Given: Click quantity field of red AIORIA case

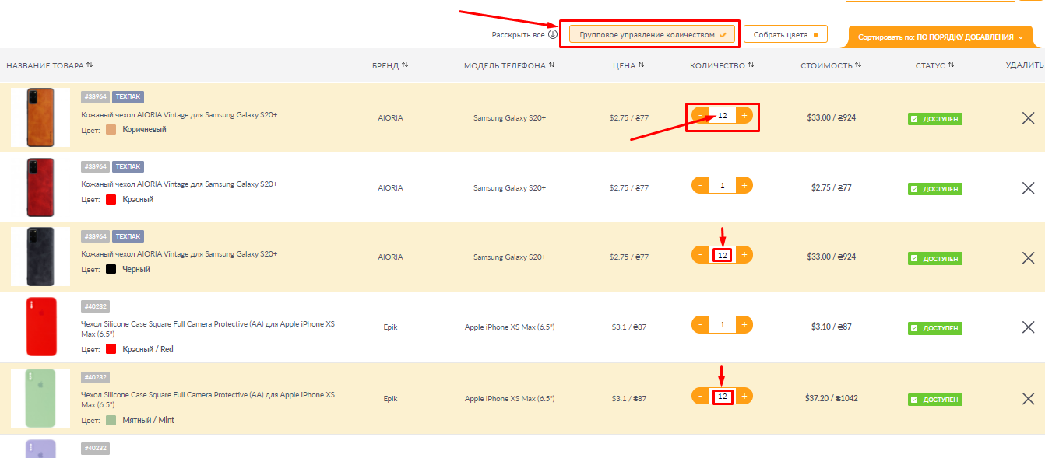Looking at the screenshot, I should coord(722,185).
